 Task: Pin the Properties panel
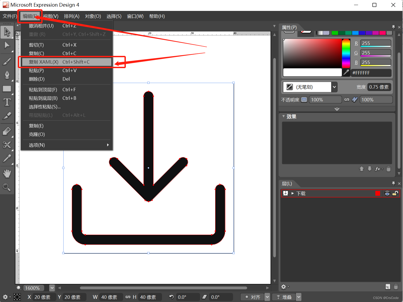pyautogui.click(x=393, y=27)
